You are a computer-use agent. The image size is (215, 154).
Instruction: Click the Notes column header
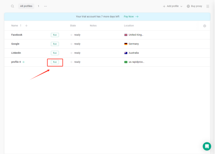click(93, 26)
